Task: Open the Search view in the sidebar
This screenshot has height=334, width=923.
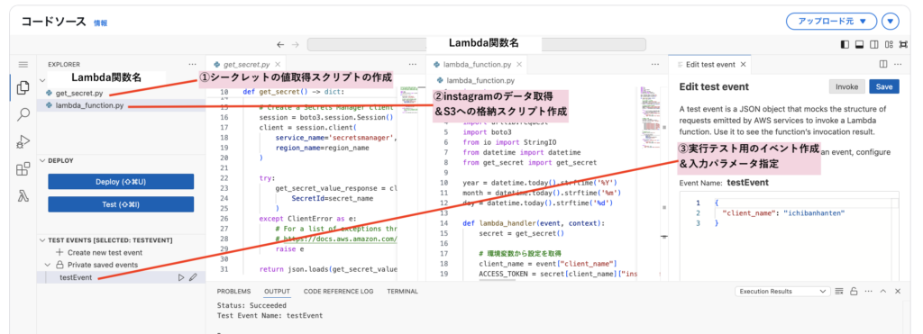Action: click(23, 114)
